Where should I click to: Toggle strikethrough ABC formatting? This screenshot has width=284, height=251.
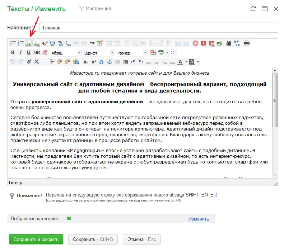click(37, 53)
